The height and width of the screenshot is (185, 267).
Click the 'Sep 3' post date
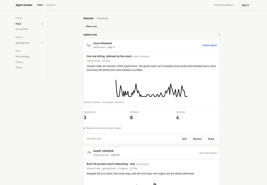[x=111, y=47]
